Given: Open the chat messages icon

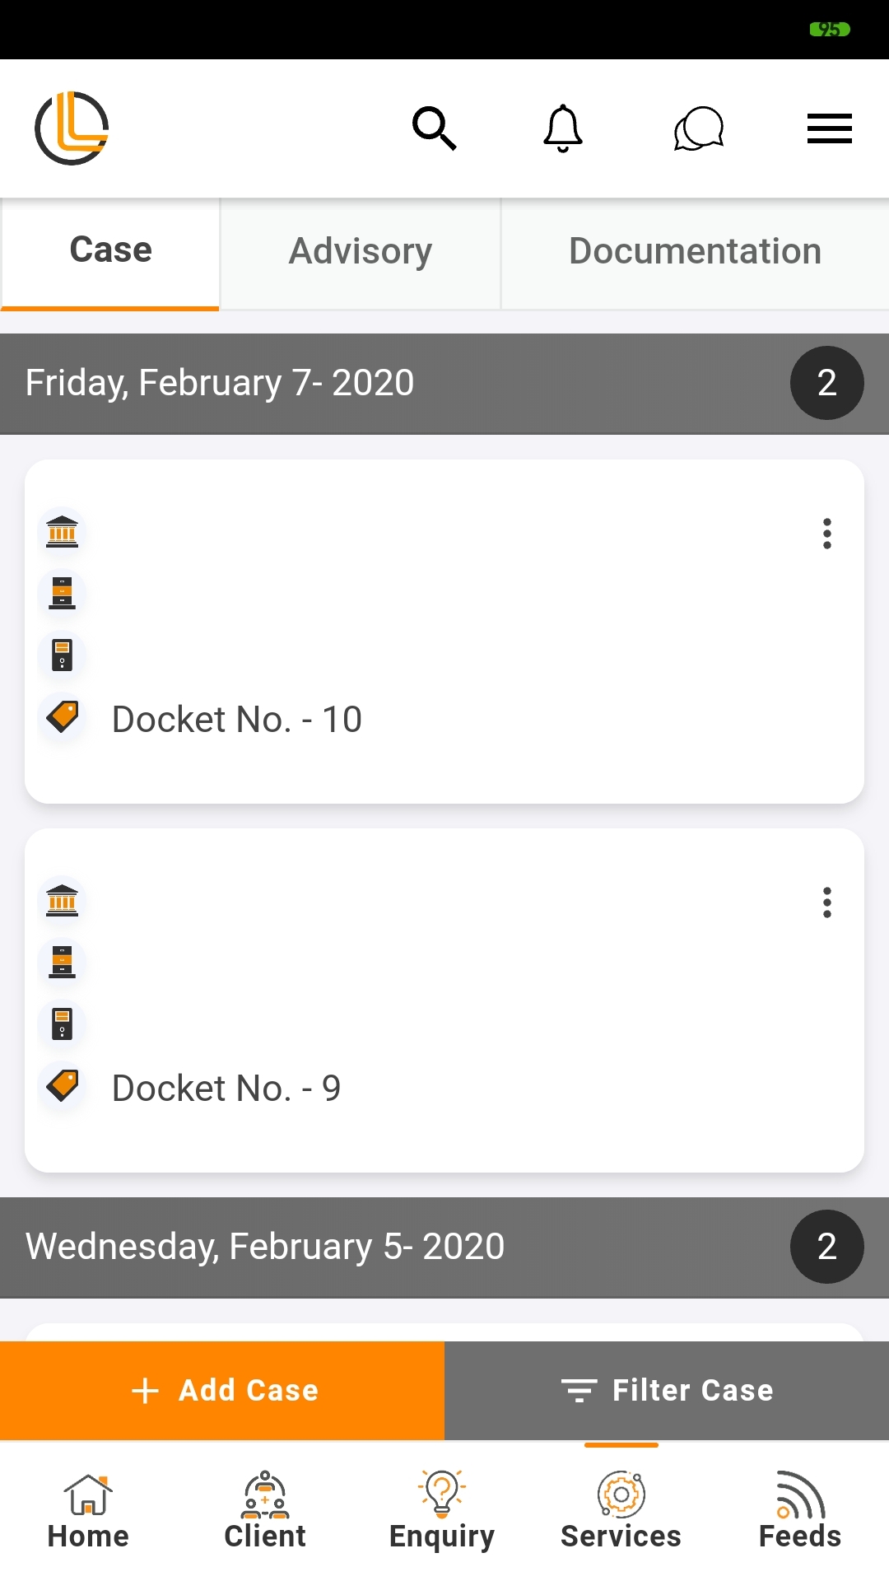Looking at the screenshot, I should 698,128.
